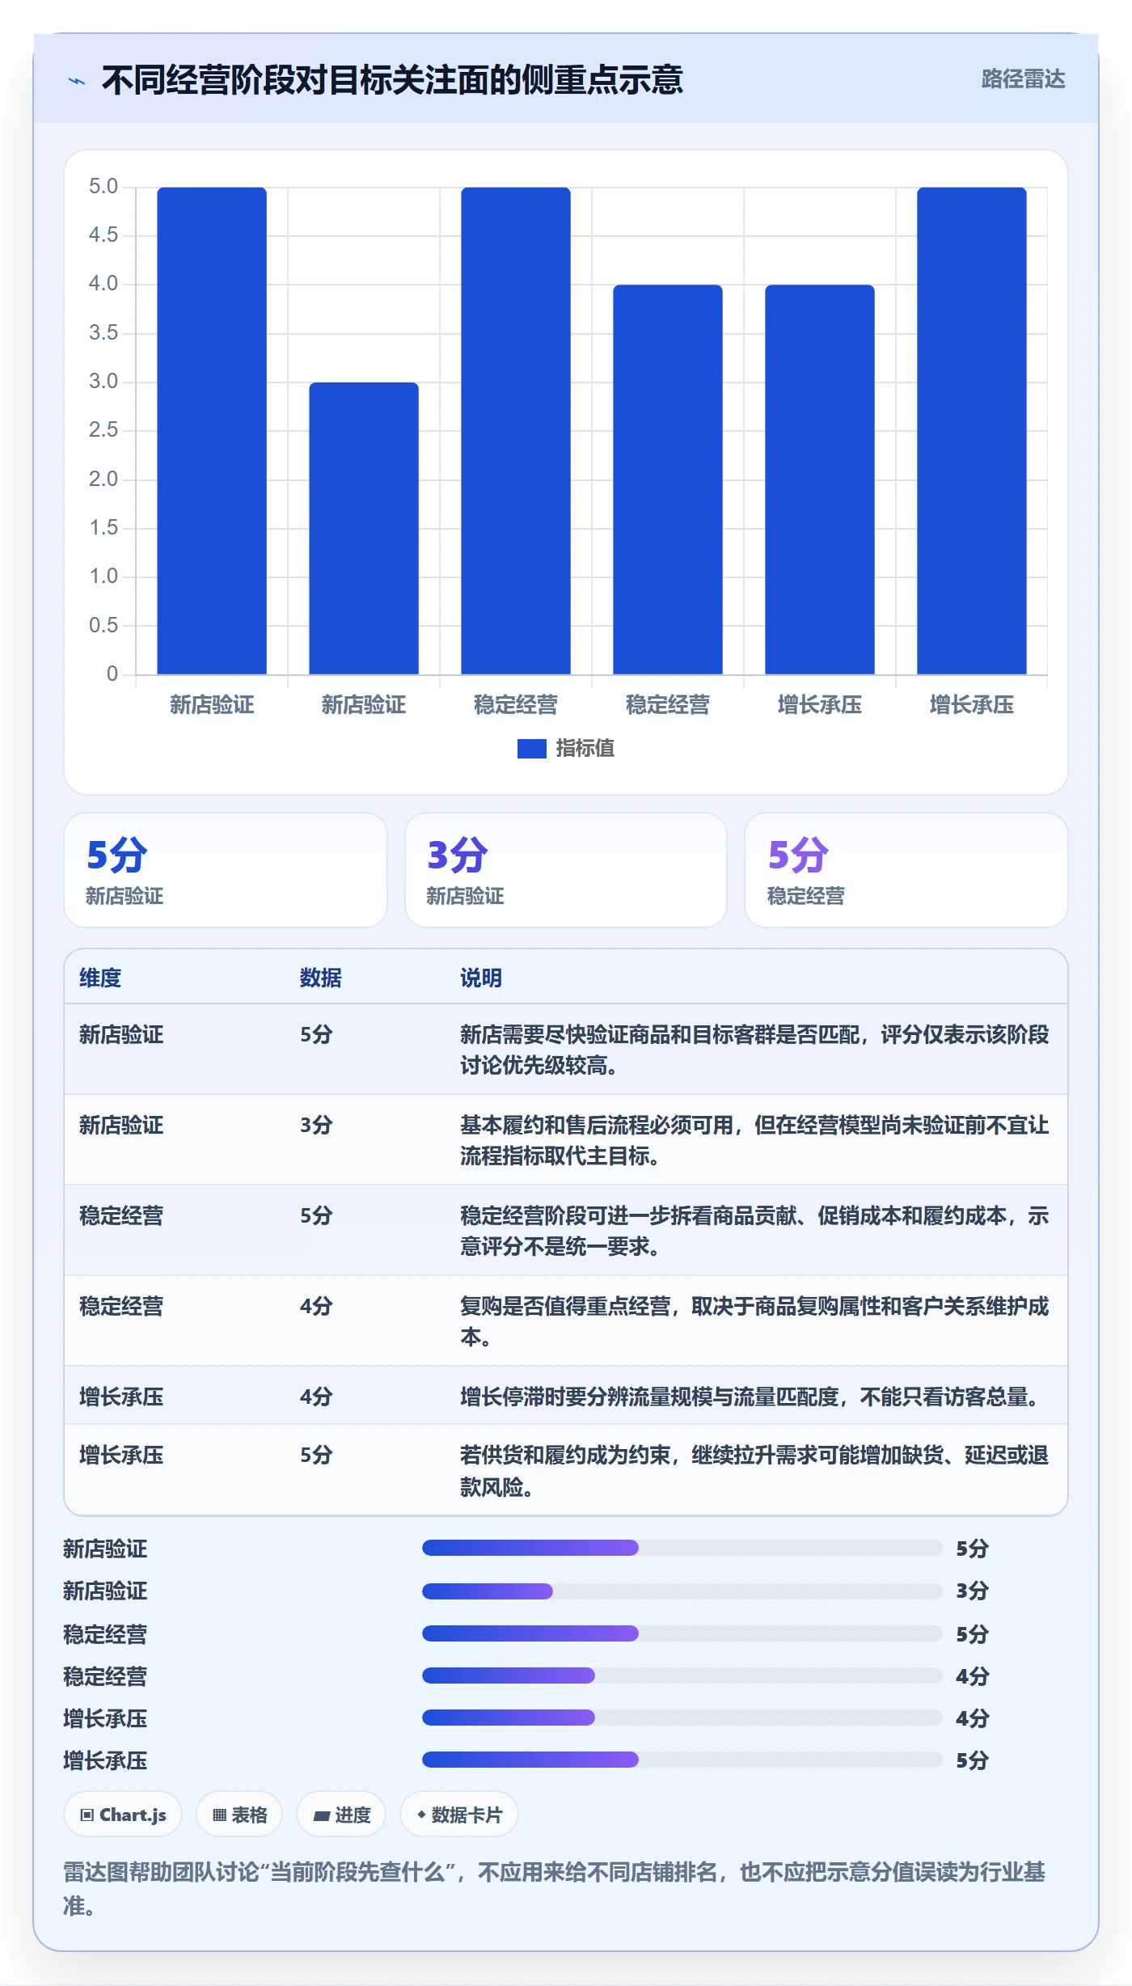Viewport: 1132px width, 1986px height.
Task: Click the cell starting 新店需要尽快验证商品
Action: tap(754, 1050)
